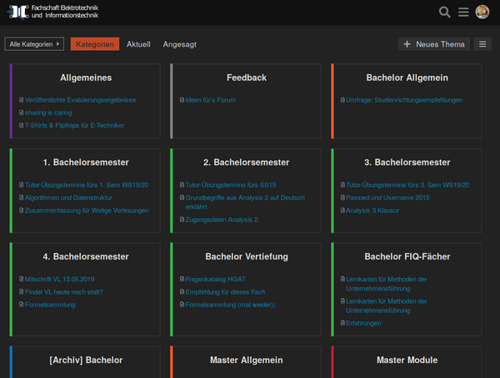Screen dimensions: 500x378
Task: Open the Master Module category heading
Action: pos(407,360)
